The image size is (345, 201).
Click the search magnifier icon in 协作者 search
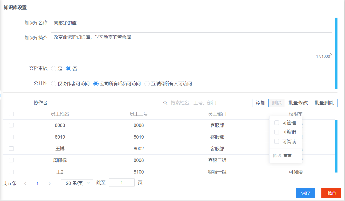(165, 103)
